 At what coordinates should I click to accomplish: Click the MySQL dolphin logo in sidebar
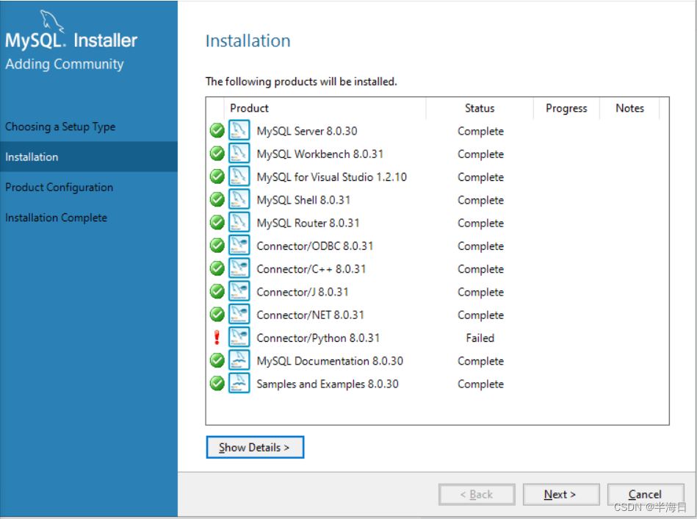click(52, 21)
